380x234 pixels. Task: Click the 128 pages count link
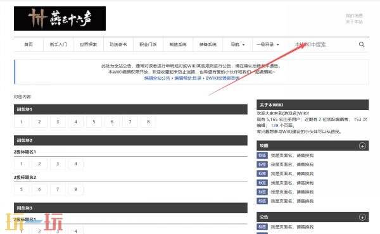(x=275, y=126)
